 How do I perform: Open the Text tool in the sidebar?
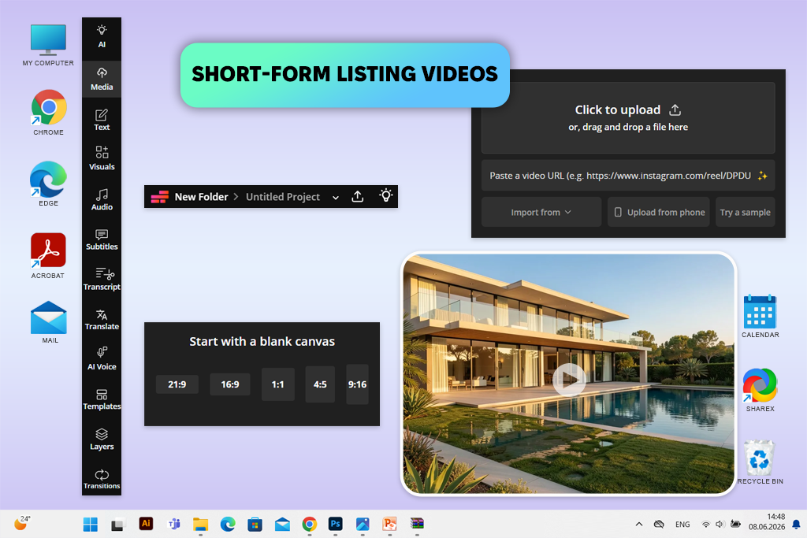click(x=102, y=119)
